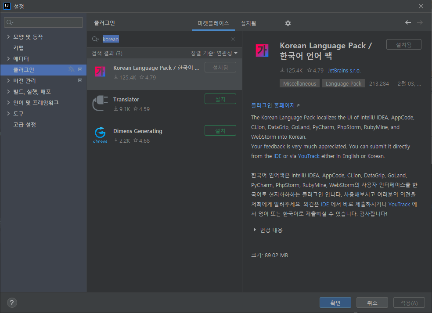
Task: Open YouTrack link in English description
Action: 309,156
